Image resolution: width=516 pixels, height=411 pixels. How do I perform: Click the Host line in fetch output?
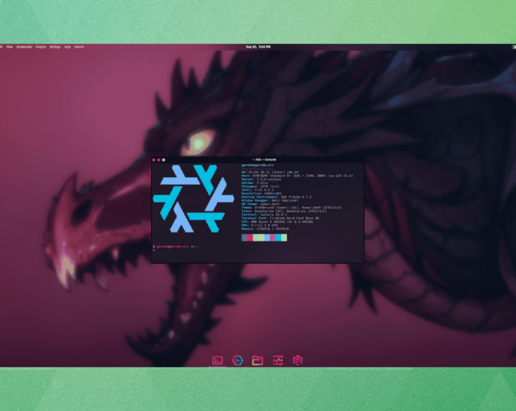coord(297,176)
